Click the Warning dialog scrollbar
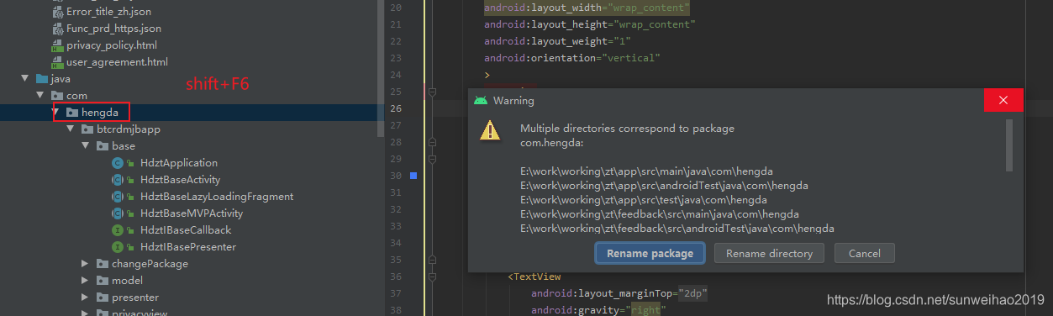The image size is (1053, 316). pos(1009,145)
